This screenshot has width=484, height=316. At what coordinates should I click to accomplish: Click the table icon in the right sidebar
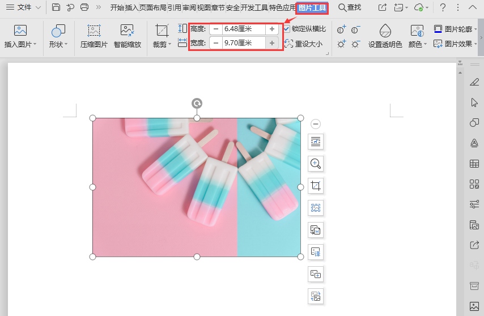pyautogui.click(x=474, y=164)
